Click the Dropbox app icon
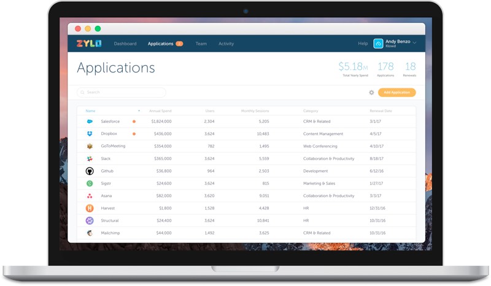Viewport: 491px width, 286px height. click(x=90, y=134)
